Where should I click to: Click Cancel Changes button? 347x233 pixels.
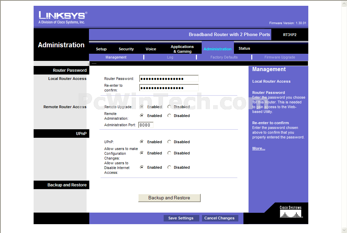click(219, 218)
